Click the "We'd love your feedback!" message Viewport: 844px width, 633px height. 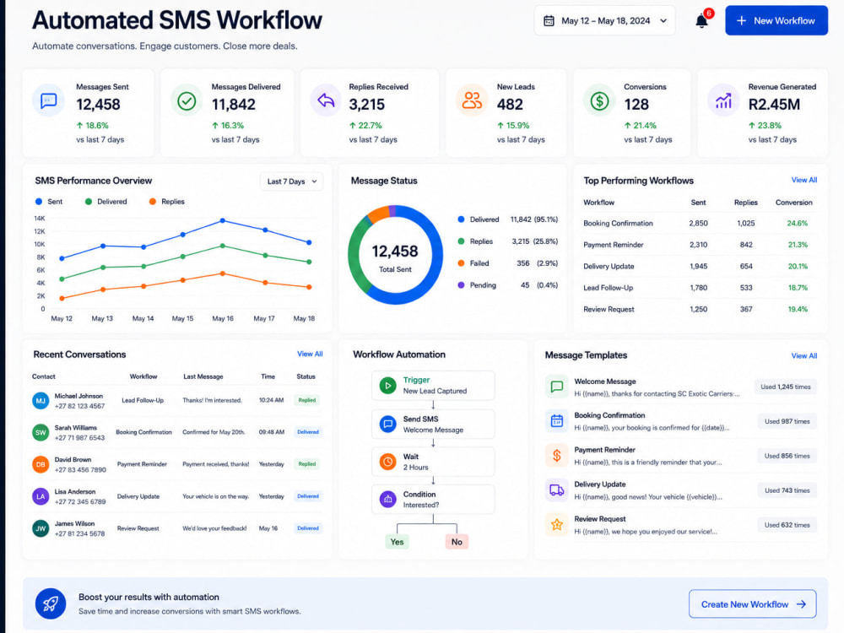point(214,528)
